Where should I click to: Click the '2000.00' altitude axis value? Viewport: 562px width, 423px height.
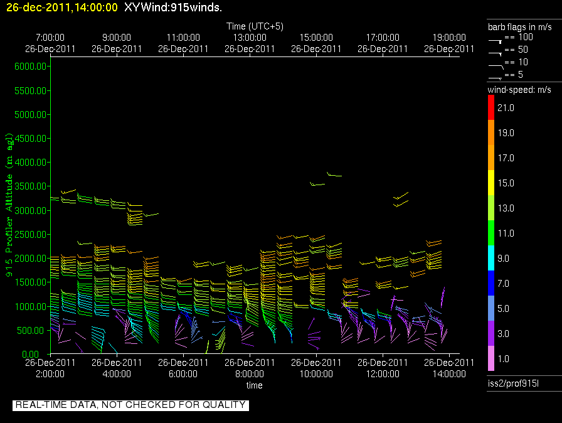(x=31, y=259)
